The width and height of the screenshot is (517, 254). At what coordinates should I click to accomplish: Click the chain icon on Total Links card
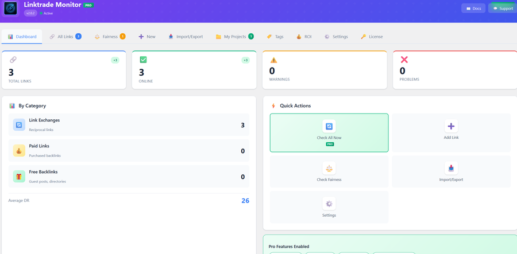click(13, 60)
